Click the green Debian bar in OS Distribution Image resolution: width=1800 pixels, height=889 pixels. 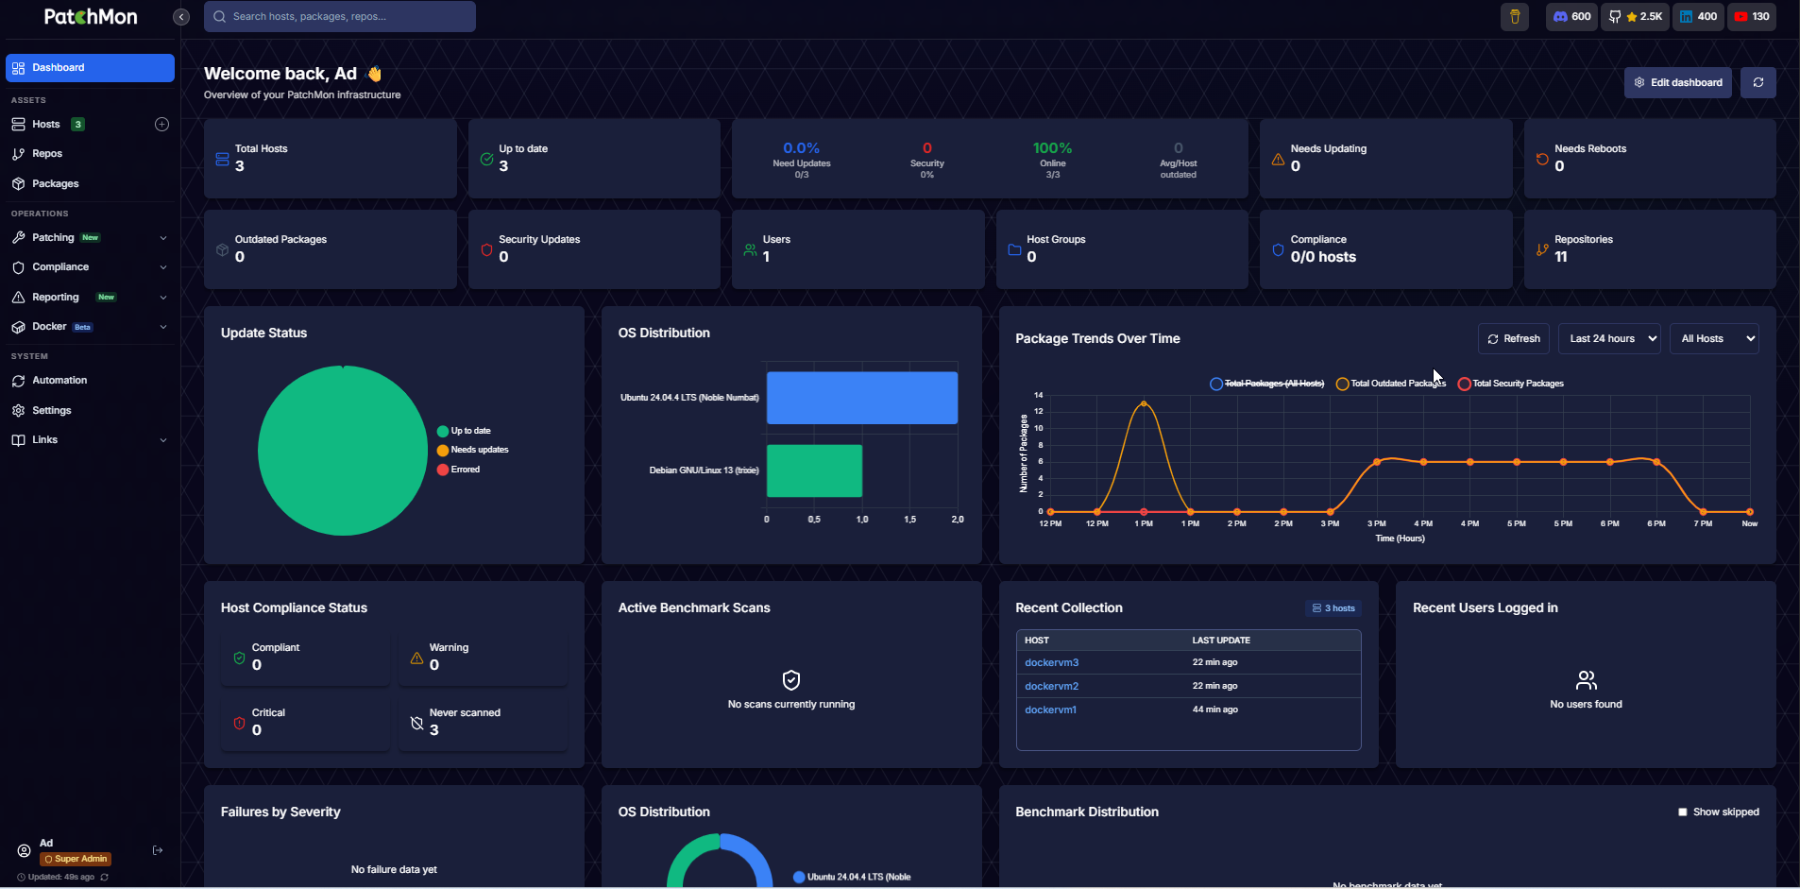(814, 470)
